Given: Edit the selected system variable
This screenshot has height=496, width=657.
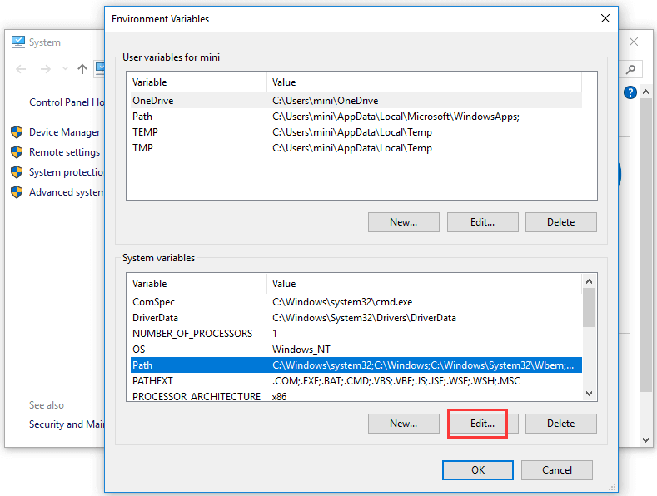Looking at the screenshot, I should coord(483,424).
